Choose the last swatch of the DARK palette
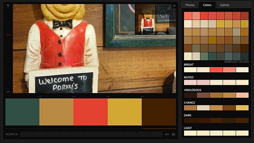Screen dimensions: 254x143 tap(242, 120)
